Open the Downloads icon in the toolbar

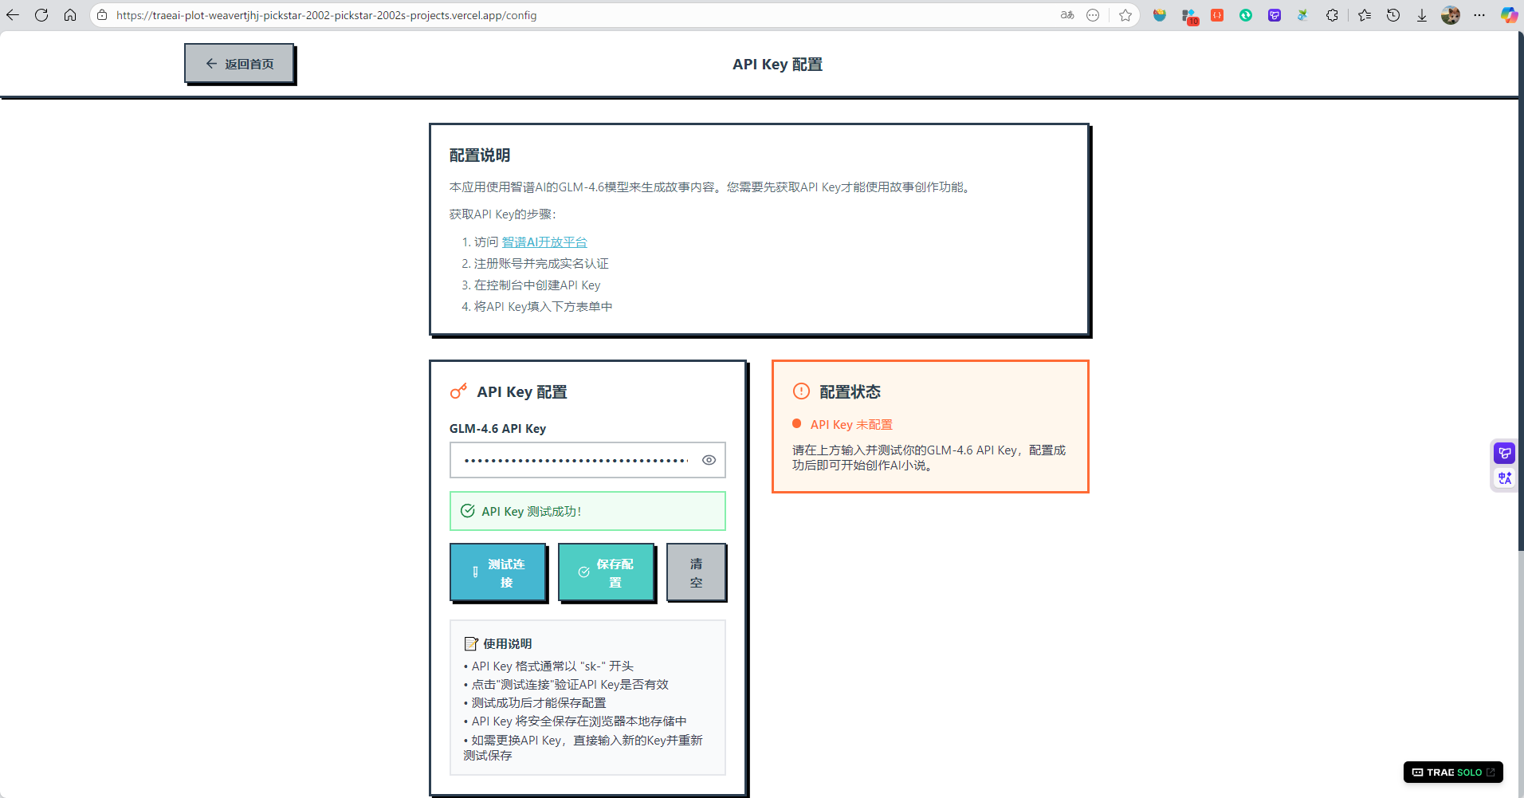[1422, 15]
